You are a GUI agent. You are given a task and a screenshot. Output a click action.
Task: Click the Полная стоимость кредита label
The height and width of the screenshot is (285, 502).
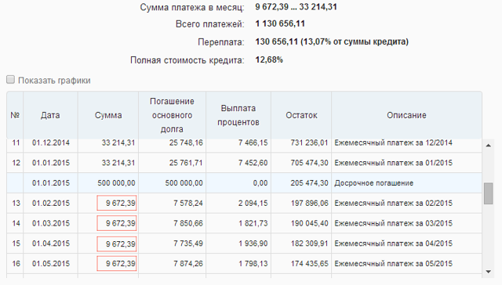(x=187, y=60)
